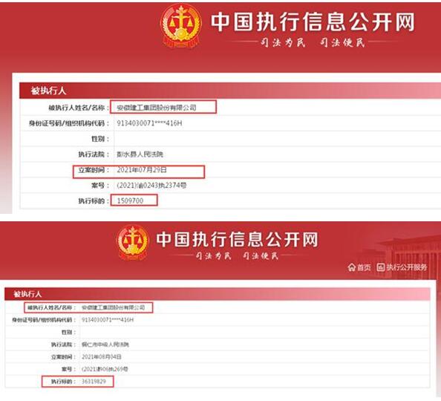Image resolution: width=441 pixels, height=401 pixels.
Task: Click the court name 铜仁市中级人民法院
Action: [105, 345]
